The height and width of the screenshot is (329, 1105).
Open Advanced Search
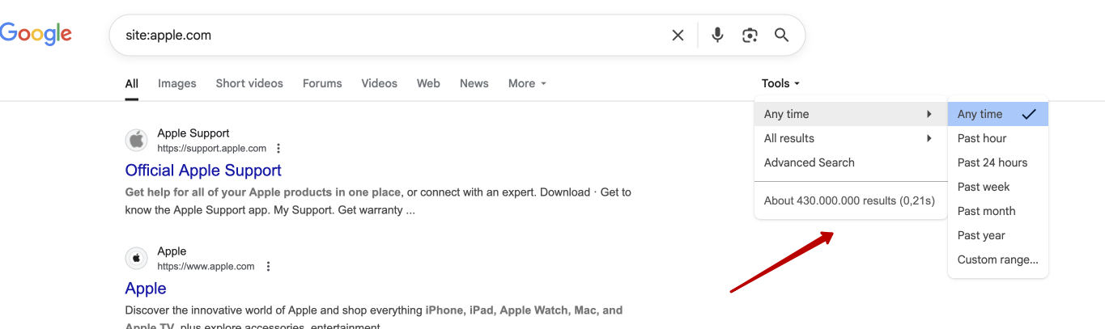click(809, 162)
